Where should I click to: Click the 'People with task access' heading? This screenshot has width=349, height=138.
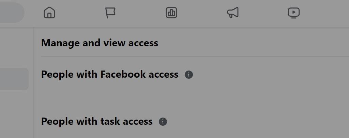click(97, 121)
